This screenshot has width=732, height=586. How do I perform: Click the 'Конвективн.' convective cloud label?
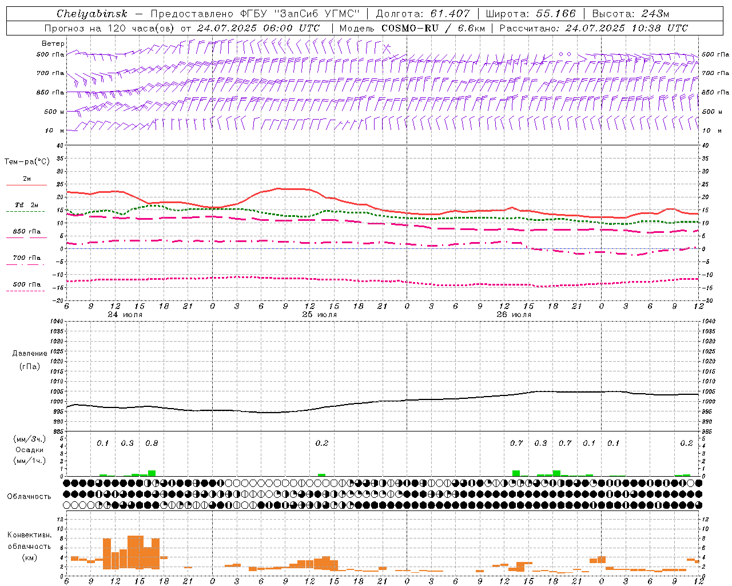click(x=30, y=535)
